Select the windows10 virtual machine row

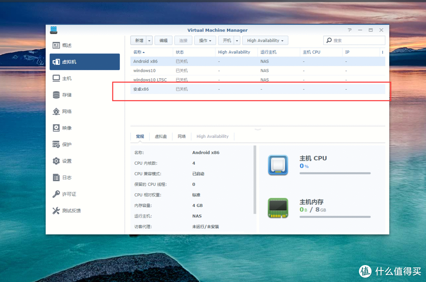click(x=258, y=70)
